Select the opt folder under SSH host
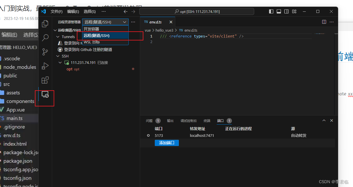The height and width of the screenshot is (187, 353). 69,69
